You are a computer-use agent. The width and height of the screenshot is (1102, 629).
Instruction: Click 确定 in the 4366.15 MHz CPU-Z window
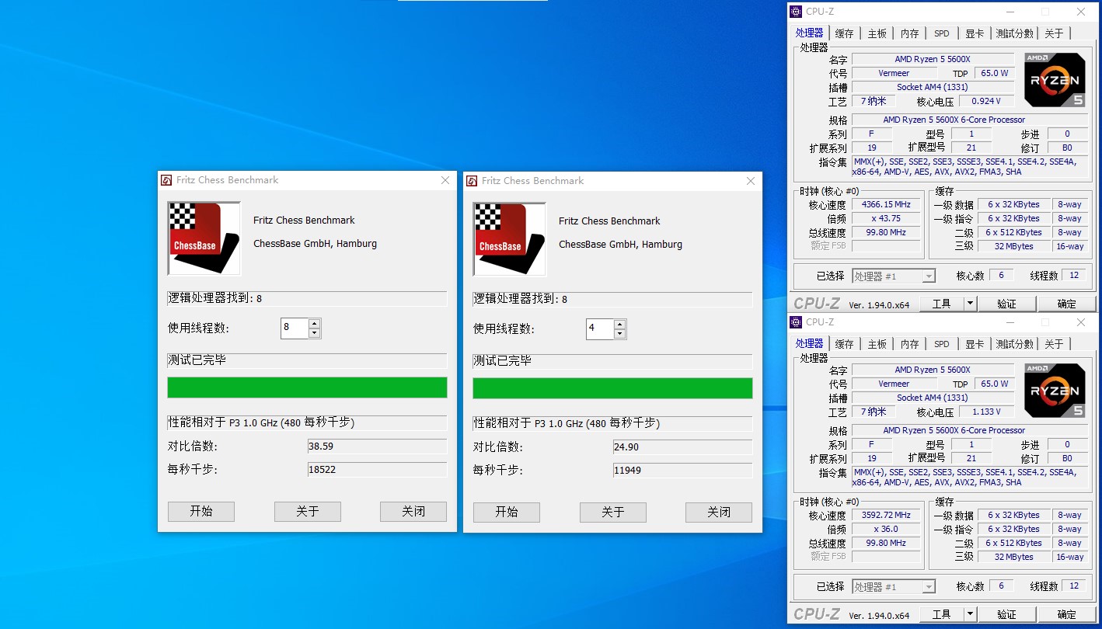pyautogui.click(x=1067, y=304)
